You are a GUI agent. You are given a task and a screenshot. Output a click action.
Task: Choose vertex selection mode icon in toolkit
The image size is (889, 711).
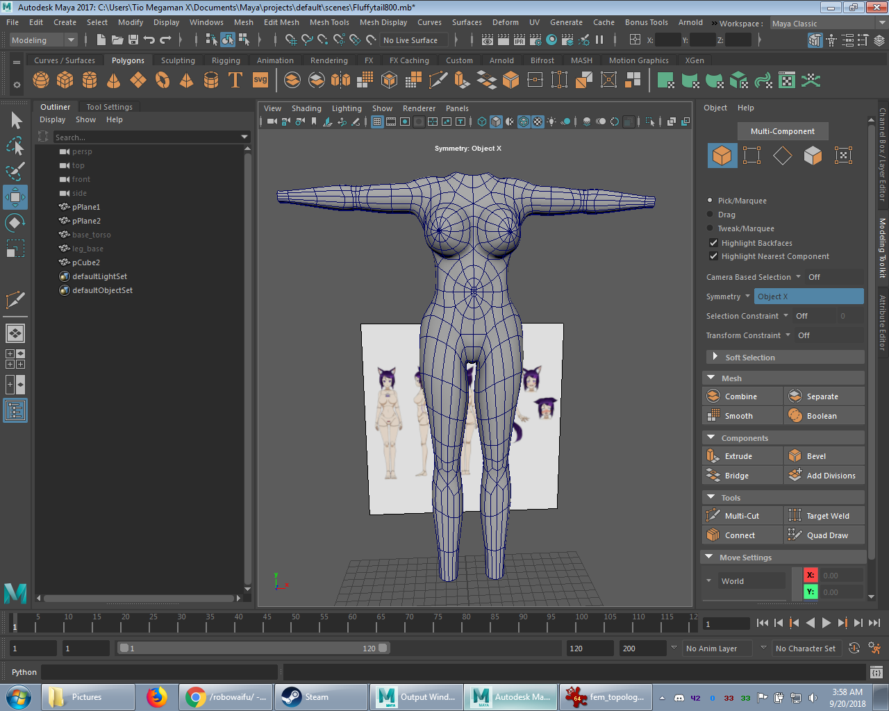click(752, 156)
